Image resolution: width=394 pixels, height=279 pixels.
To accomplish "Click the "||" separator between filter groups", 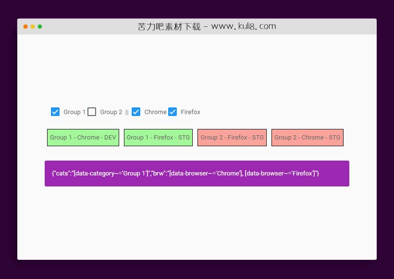I will point(126,112).
